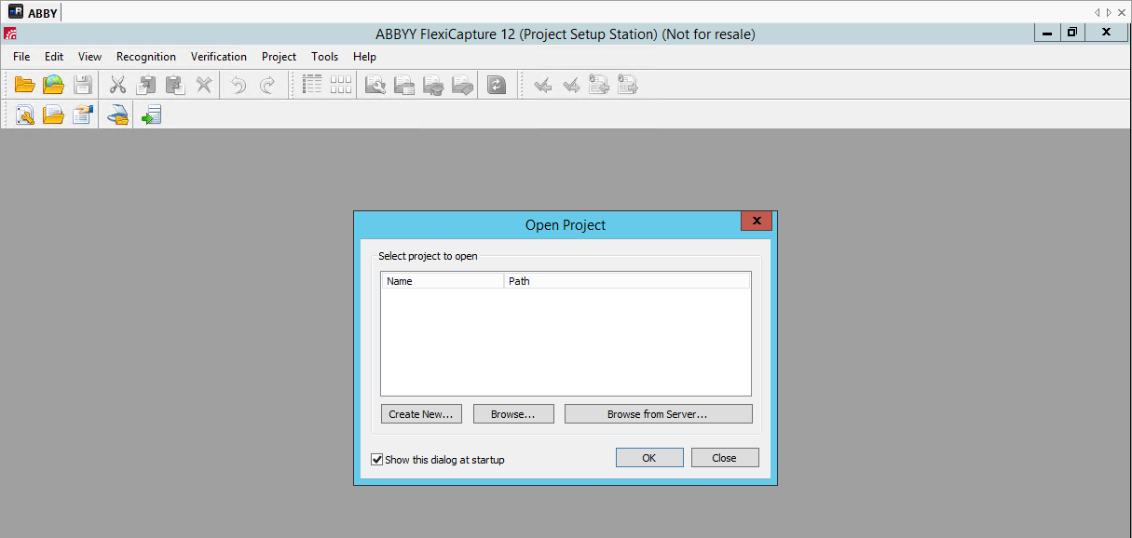Click the document with left arrow icon
1132x538 pixels.
coord(599,86)
